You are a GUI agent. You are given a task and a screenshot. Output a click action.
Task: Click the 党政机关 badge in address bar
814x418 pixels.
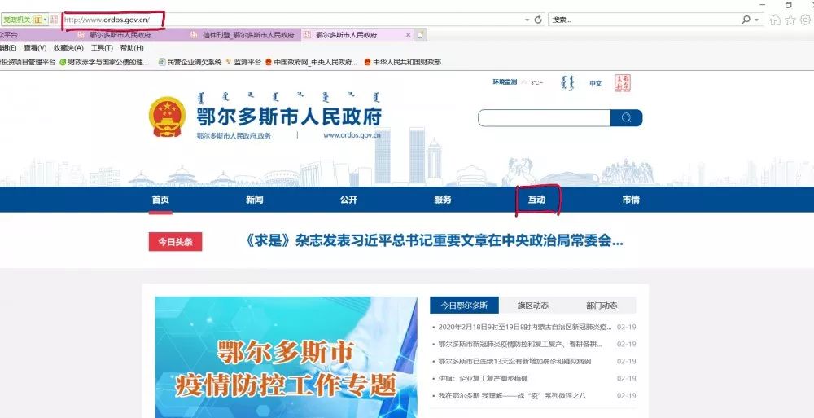16,20
